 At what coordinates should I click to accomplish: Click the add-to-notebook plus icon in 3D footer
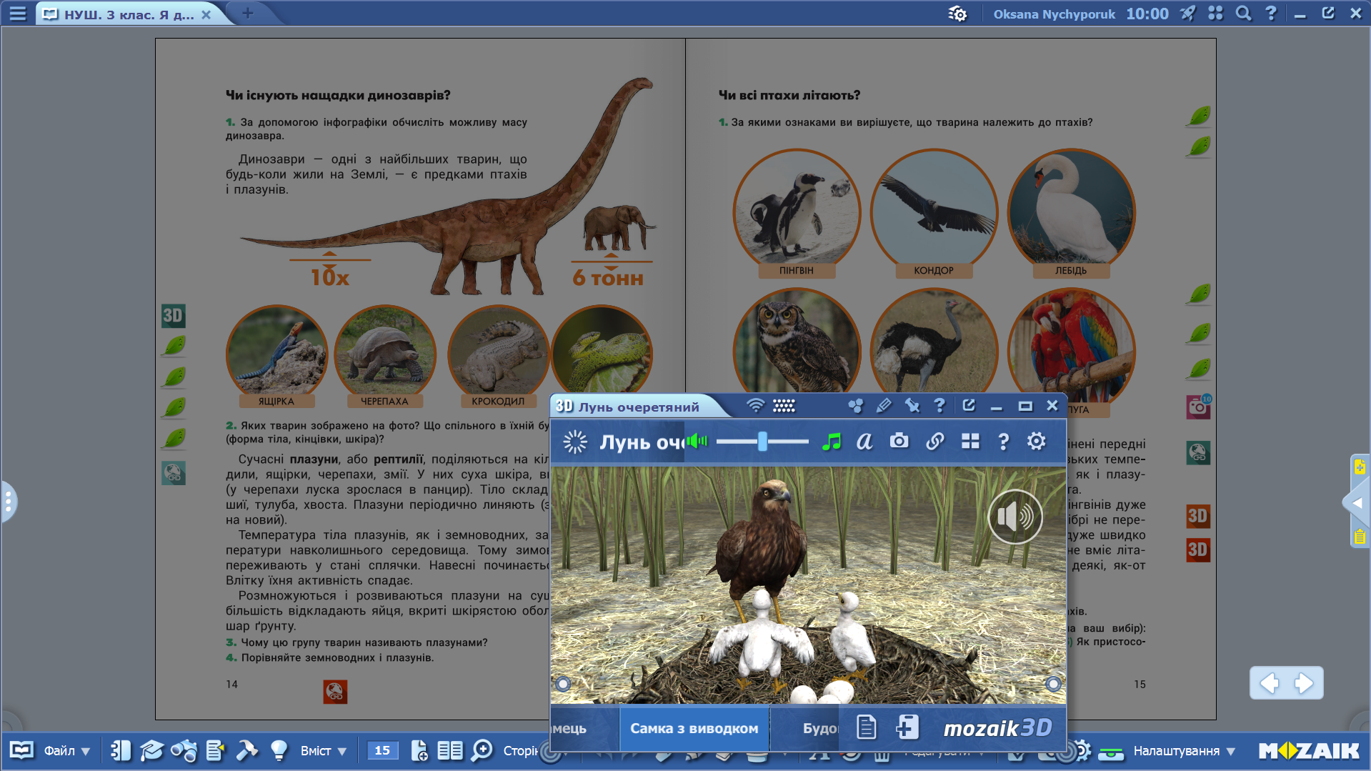[907, 727]
